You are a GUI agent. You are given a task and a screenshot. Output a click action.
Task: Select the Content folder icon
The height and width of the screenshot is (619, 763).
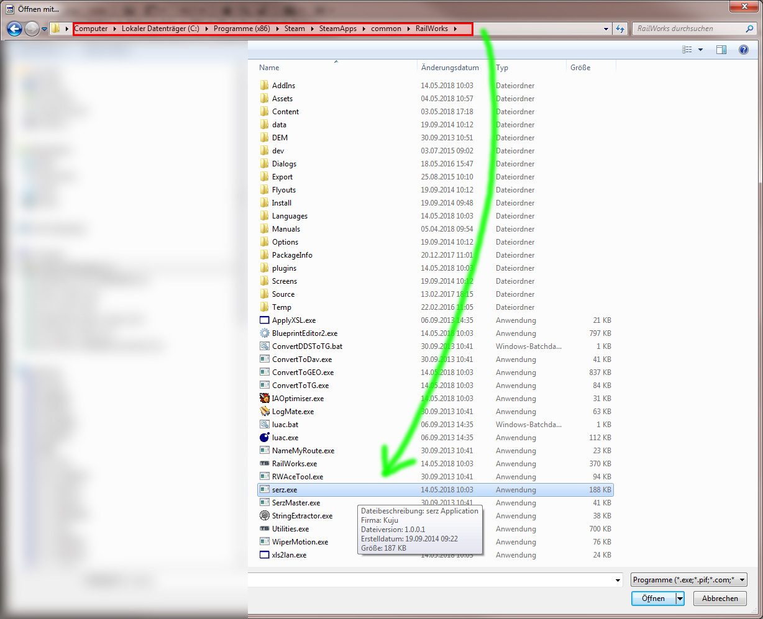tap(264, 112)
